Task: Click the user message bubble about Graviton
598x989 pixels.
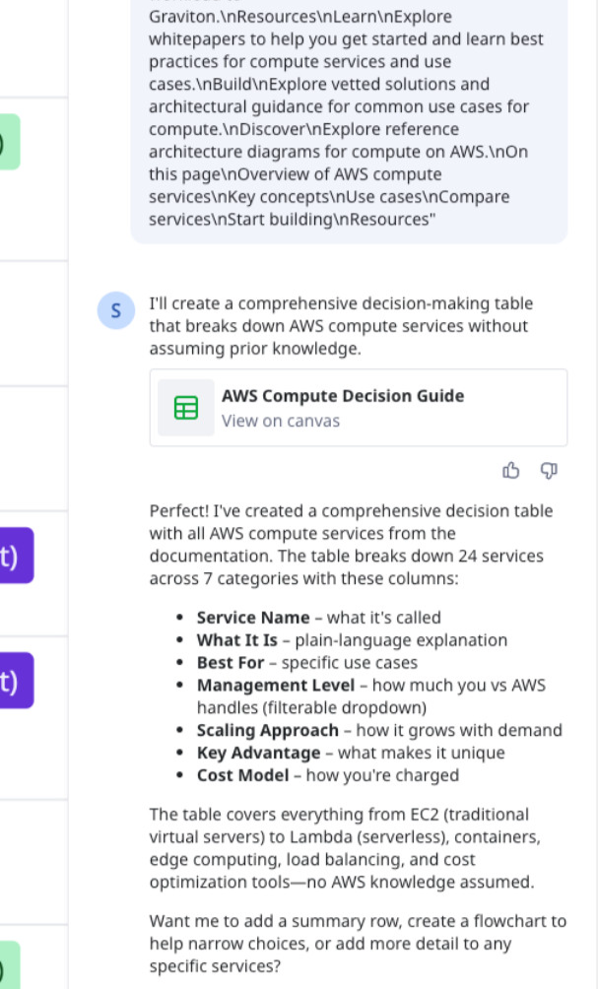Action: pos(349,118)
